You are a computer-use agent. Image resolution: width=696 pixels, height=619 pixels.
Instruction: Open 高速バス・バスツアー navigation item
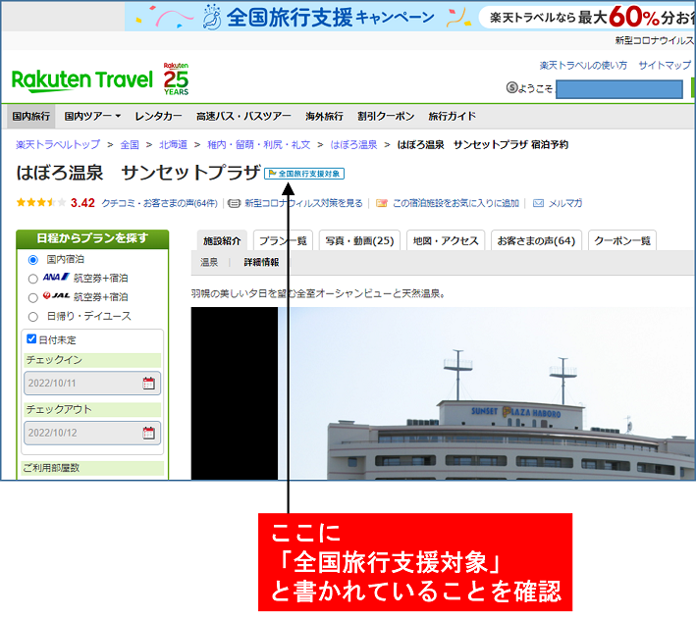[x=243, y=117]
